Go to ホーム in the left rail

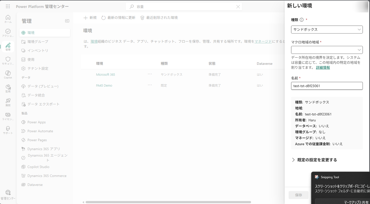[x=8, y=19]
